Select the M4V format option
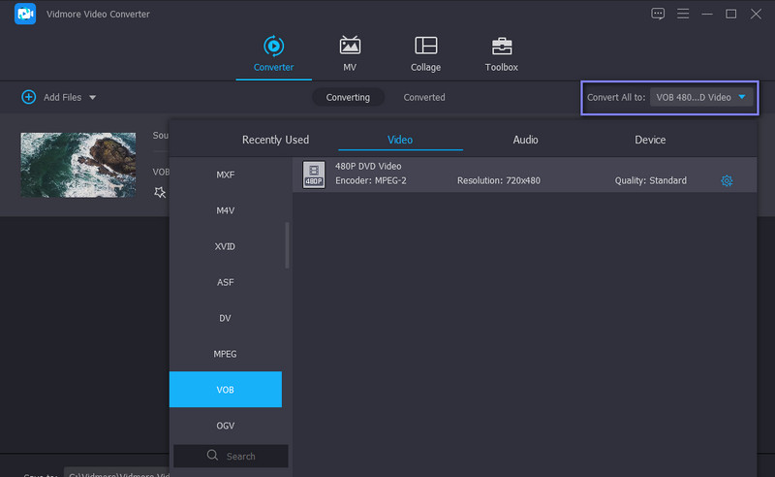Viewport: 775px width, 477px height. [225, 210]
